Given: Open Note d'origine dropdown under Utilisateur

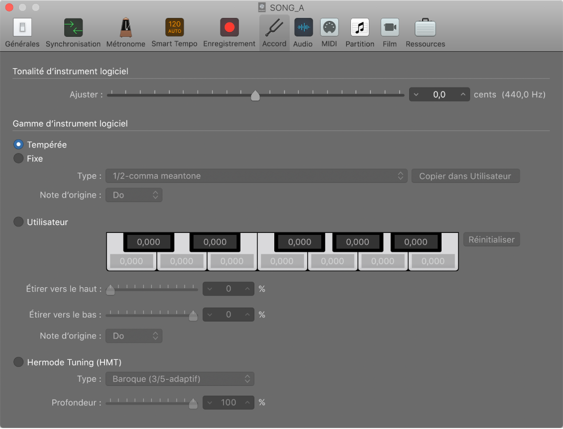Looking at the screenshot, I should coord(134,336).
